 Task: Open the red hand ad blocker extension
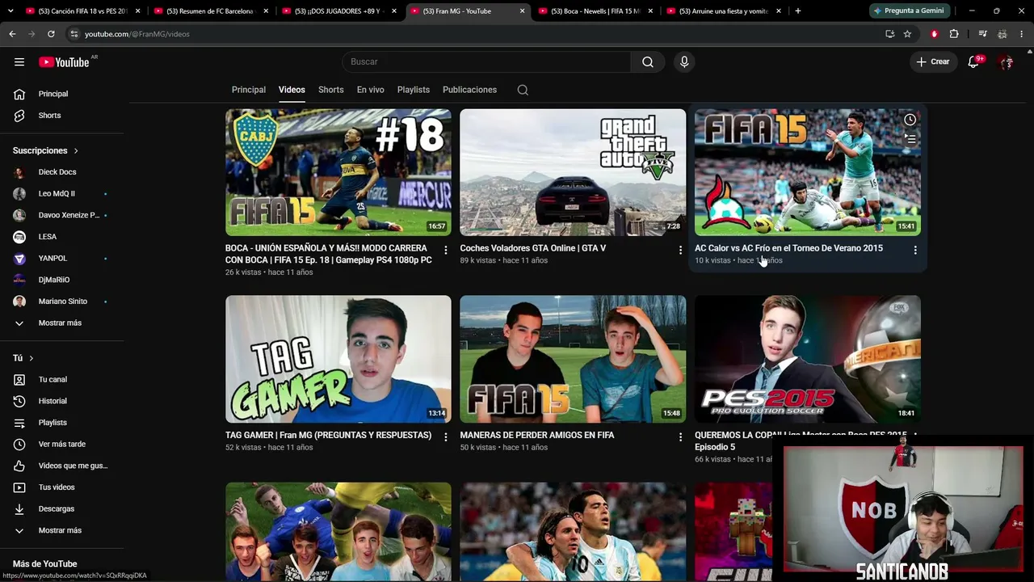click(935, 34)
